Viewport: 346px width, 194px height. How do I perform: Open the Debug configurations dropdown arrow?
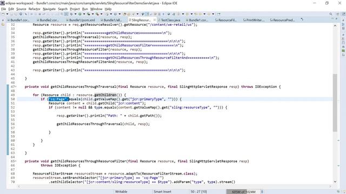(75, 14)
